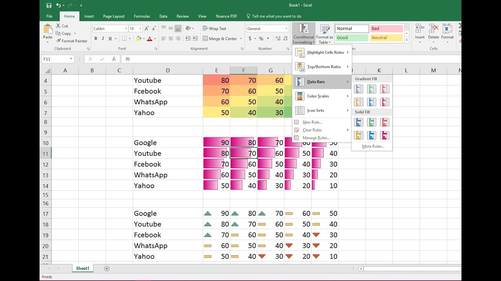
Task: Apply the red font color A
Action: coord(149,39)
